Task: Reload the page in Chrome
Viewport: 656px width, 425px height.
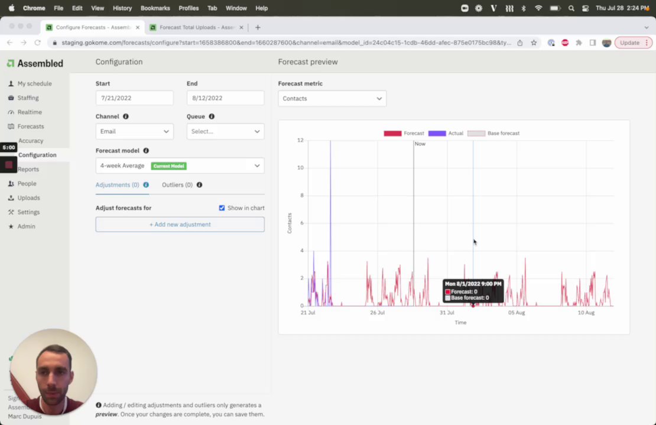Action: [x=38, y=42]
